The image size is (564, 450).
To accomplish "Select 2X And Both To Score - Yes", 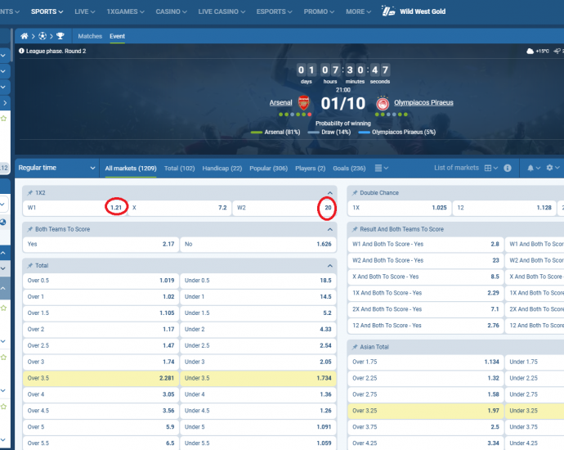I will (x=426, y=309).
